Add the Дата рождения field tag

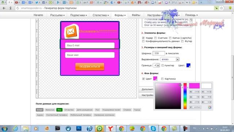click(x=84, y=110)
